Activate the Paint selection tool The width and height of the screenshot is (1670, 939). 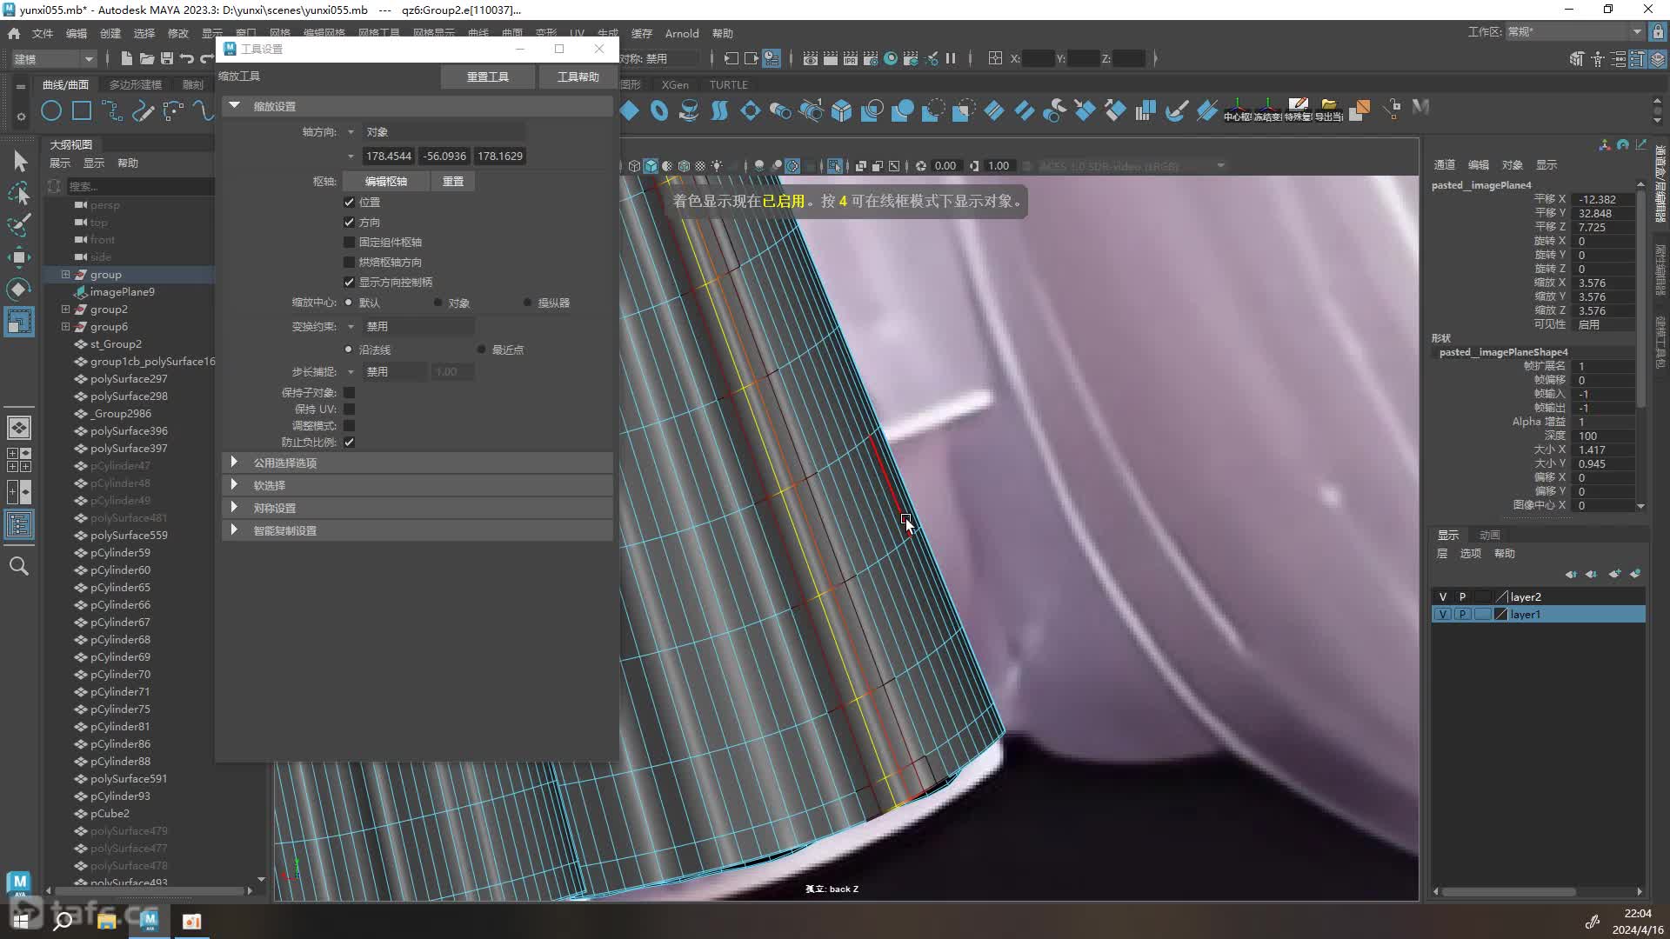[x=19, y=225]
